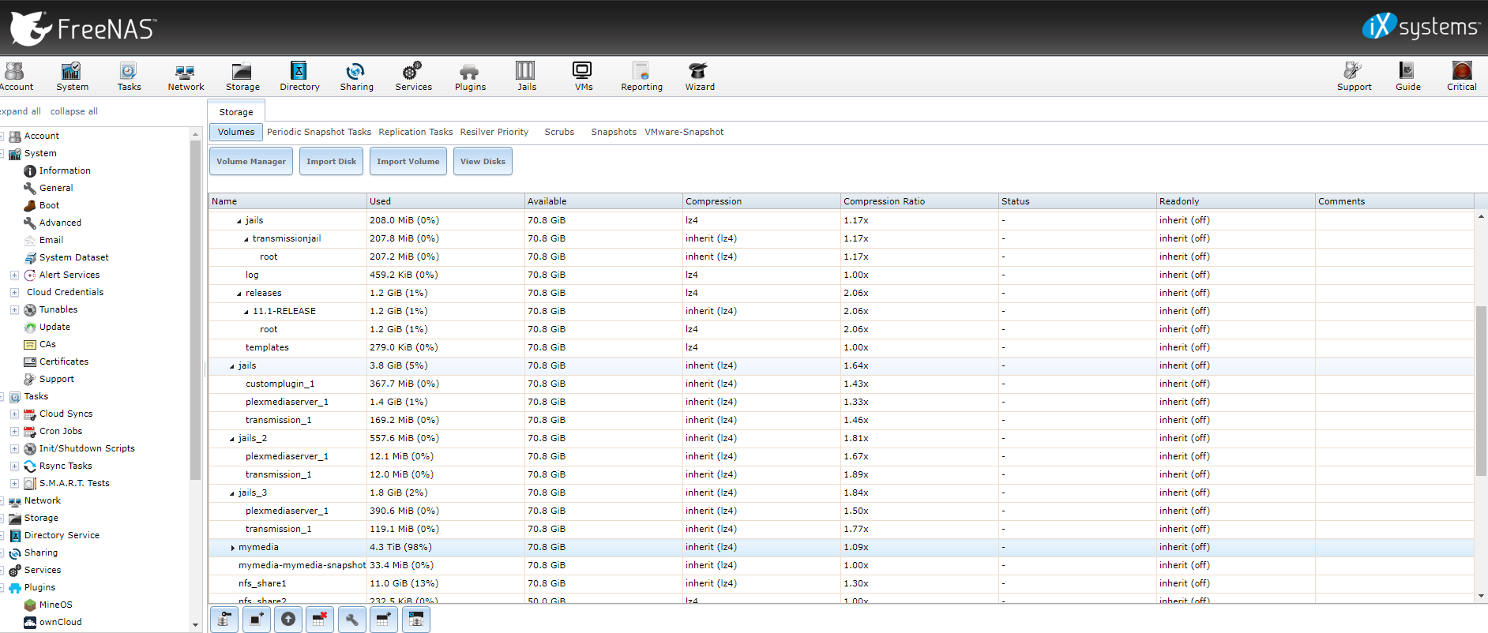
Task: Collapse the jails_3 dataset row
Action: coord(232,493)
